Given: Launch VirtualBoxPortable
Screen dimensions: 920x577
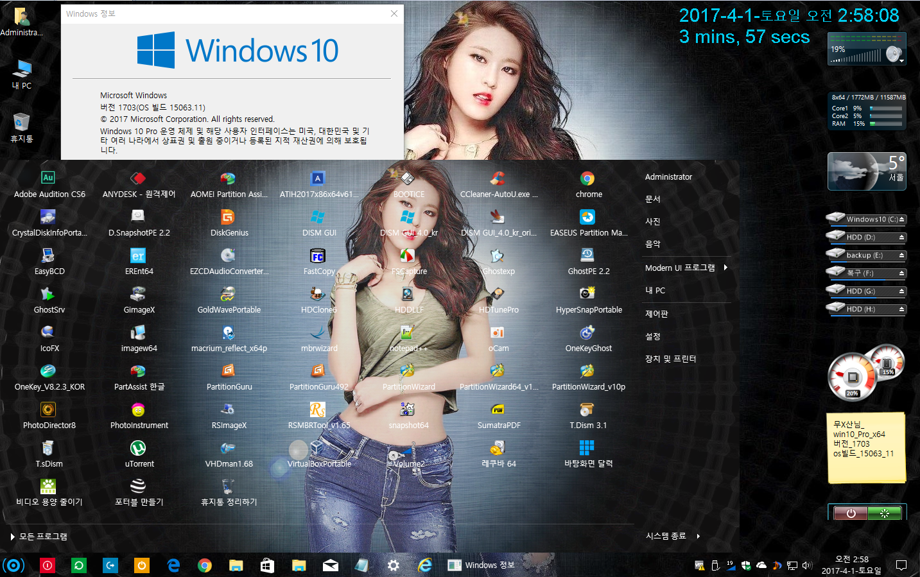Looking at the screenshot, I should [318, 454].
